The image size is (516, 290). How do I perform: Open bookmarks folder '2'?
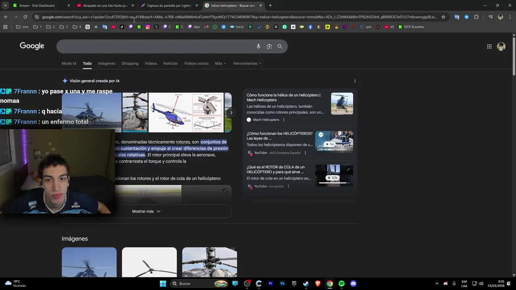[51, 27]
